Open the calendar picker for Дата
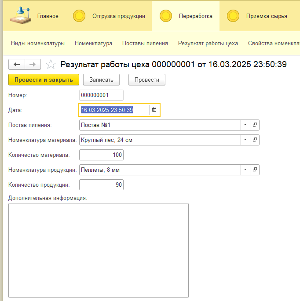Image resolution: width=300 pixels, height=301 pixels. [154, 110]
